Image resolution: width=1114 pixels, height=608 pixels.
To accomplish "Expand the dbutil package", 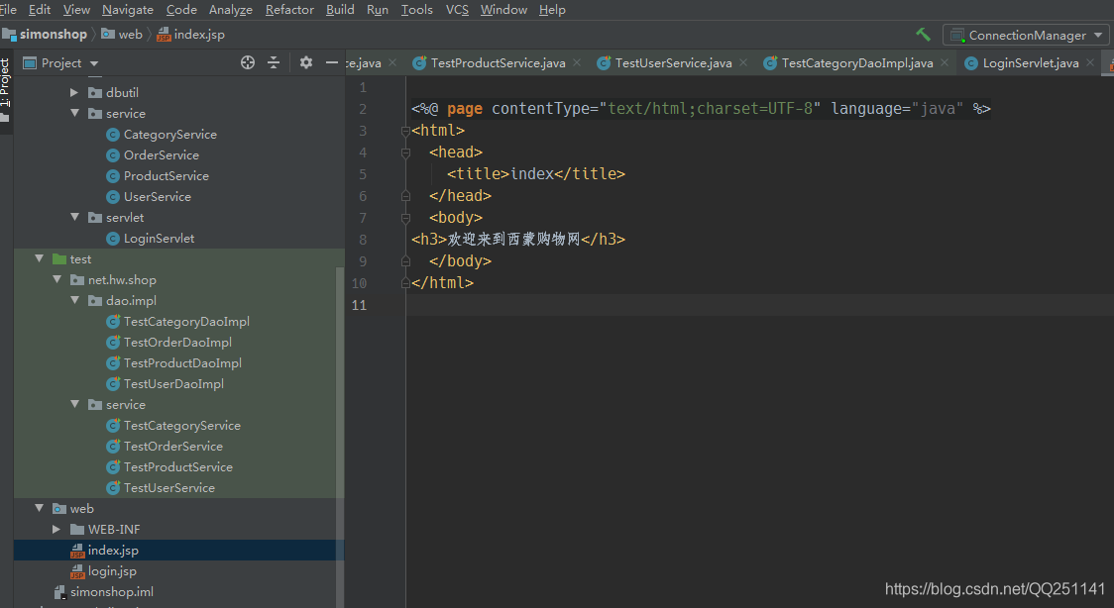I will pyautogui.click(x=74, y=92).
